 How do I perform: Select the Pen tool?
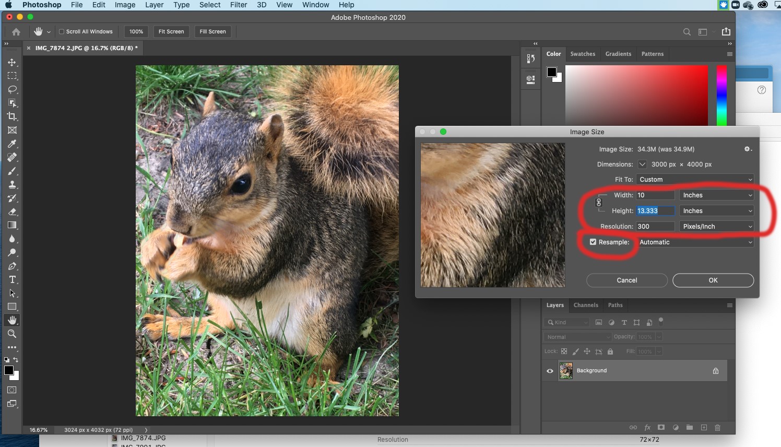point(12,266)
